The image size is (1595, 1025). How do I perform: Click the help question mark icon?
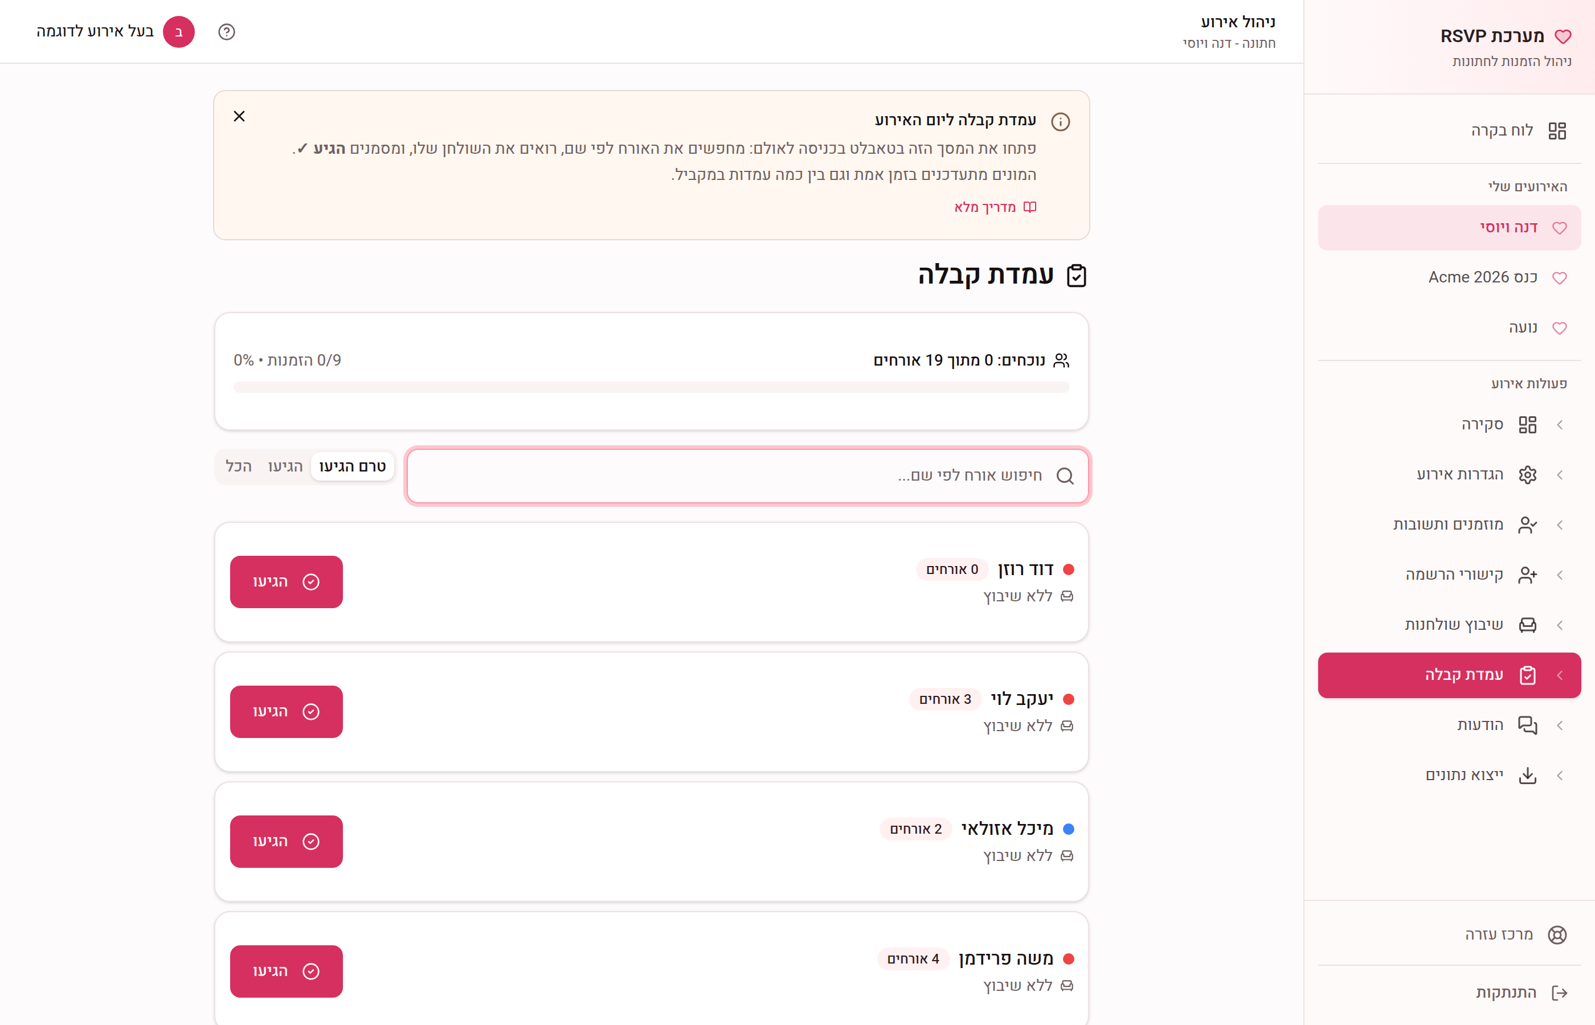226,32
